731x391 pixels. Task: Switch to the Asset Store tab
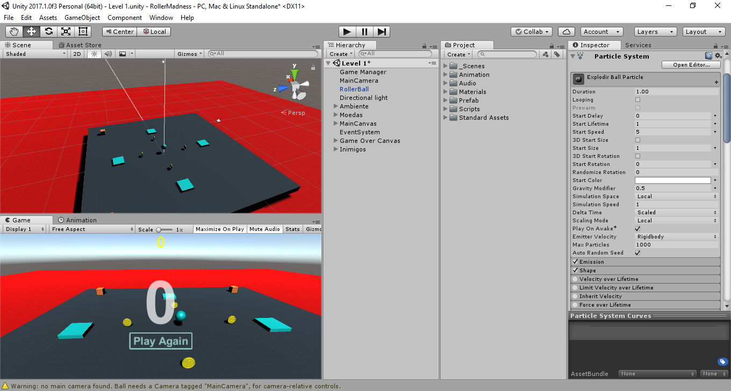click(79, 45)
